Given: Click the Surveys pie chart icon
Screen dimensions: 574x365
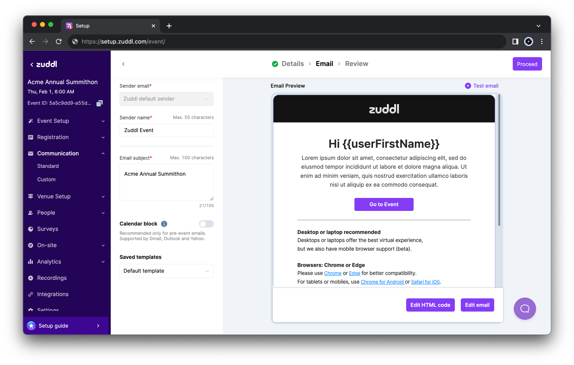Looking at the screenshot, I should tap(31, 229).
